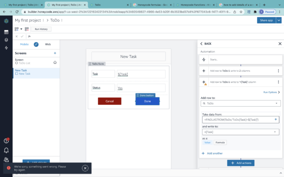Screen dimensions: 284x177
Task: Close the automation panel with X
Action: [x=280, y=44]
